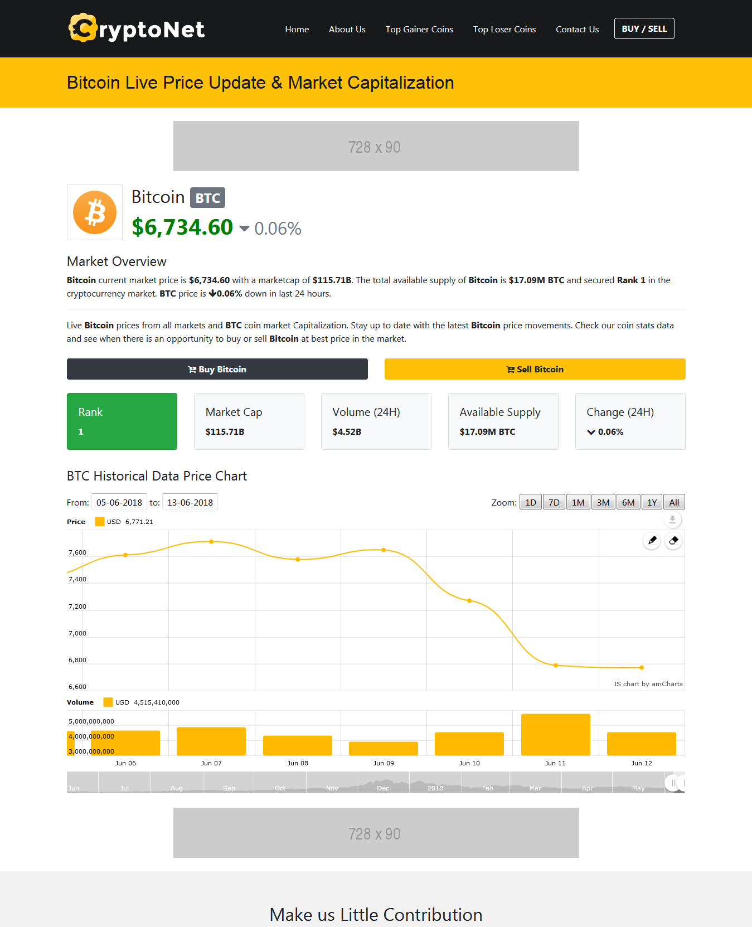Click the orange Price USD legend swatch
This screenshot has width=752, height=927.
(100, 522)
